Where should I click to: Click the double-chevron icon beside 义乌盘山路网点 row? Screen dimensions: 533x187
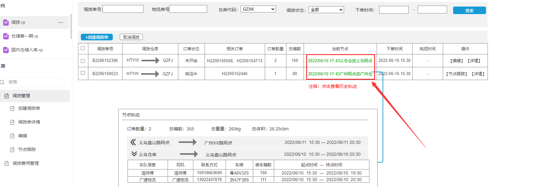point(133,142)
